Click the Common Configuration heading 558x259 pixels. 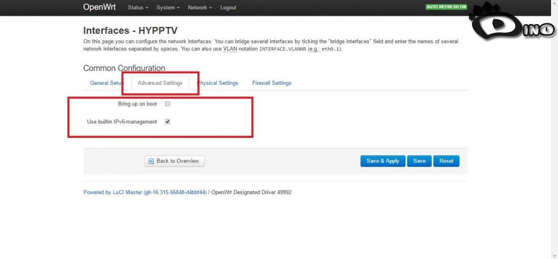point(124,68)
